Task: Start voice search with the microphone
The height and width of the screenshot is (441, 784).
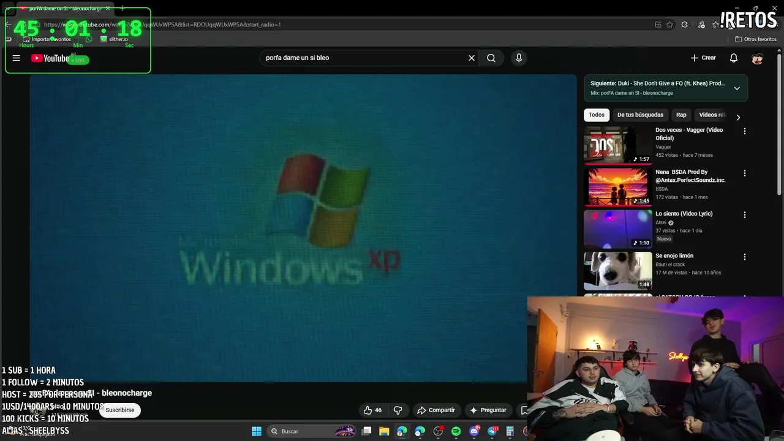Action: click(x=519, y=58)
